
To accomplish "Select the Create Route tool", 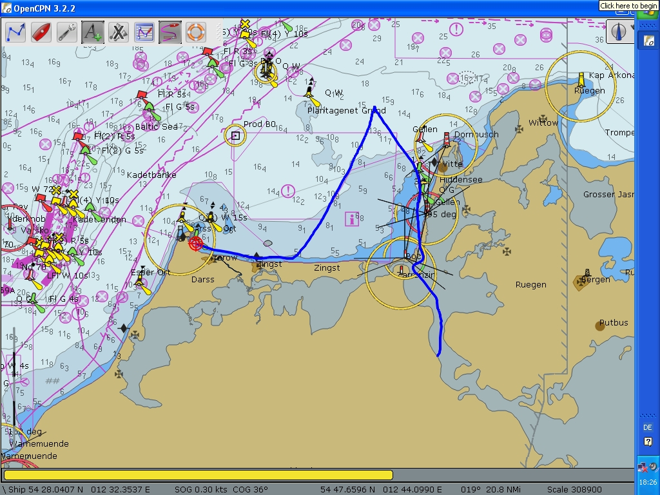I will tap(15, 32).
